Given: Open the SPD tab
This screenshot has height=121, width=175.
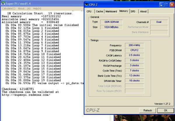Looking at the screenshot, I should 133,11.
